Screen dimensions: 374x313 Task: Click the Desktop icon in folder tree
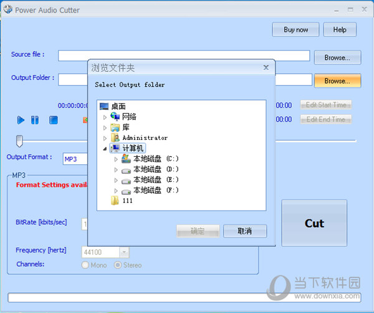click(x=104, y=106)
